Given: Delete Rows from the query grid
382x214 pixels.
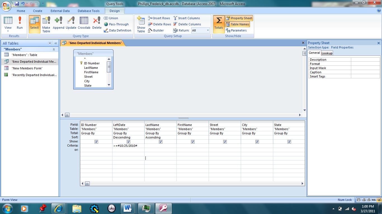Looking at the screenshot, I should pyautogui.click(x=159, y=24).
